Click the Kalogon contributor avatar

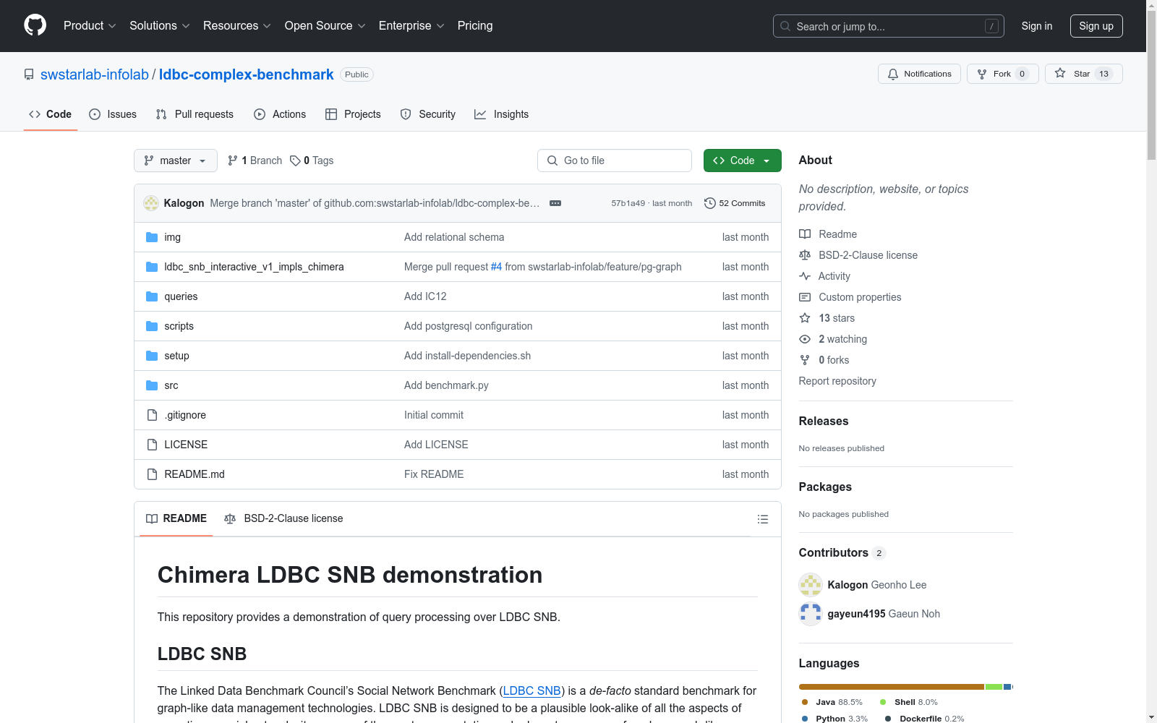point(811,585)
